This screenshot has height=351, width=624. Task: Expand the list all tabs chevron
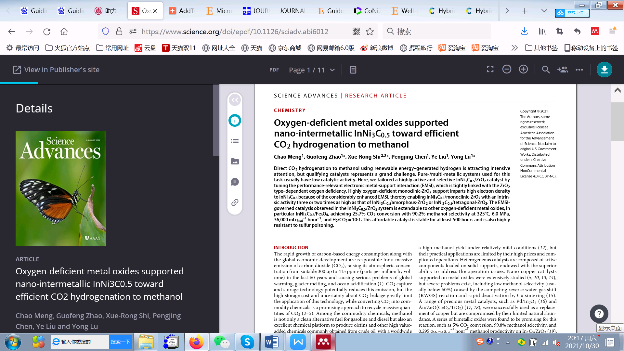(544, 11)
